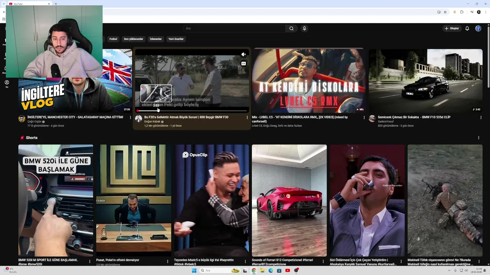Viewport: 490px width, 275px height.
Task: Open the Shorts section options menu
Action: coord(479,137)
